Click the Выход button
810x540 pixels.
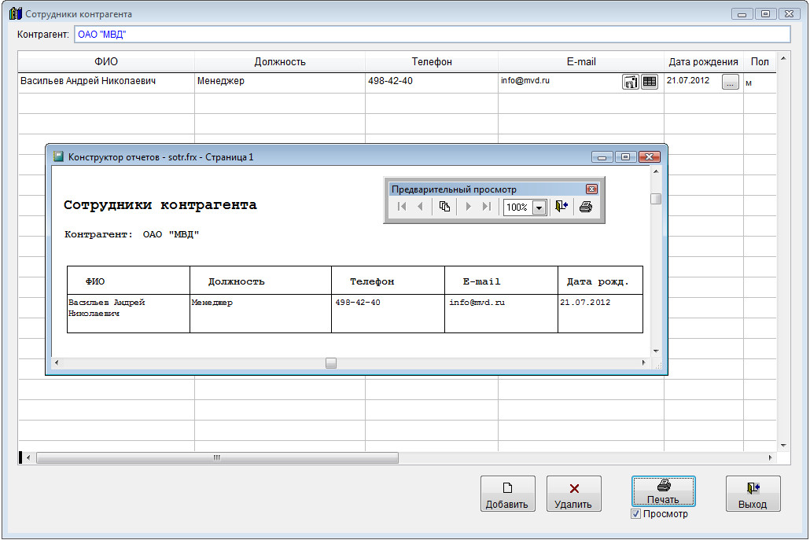click(x=753, y=494)
